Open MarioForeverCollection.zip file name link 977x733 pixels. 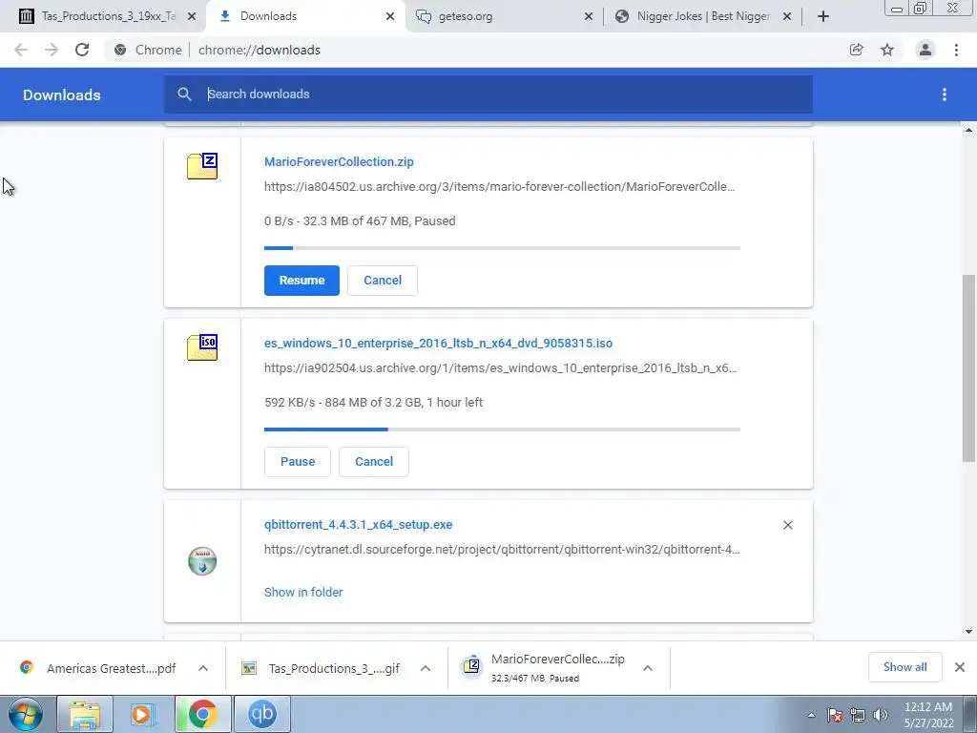pyautogui.click(x=339, y=162)
